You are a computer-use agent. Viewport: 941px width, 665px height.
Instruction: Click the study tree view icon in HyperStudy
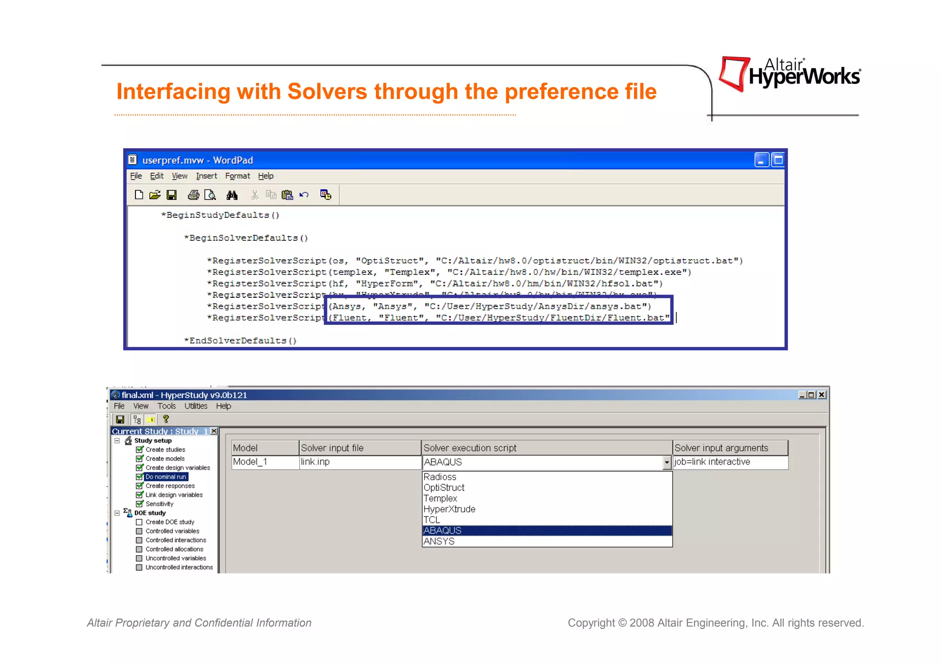137,419
